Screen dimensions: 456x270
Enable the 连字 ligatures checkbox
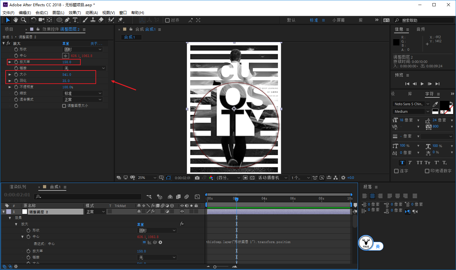pyautogui.click(x=396, y=171)
